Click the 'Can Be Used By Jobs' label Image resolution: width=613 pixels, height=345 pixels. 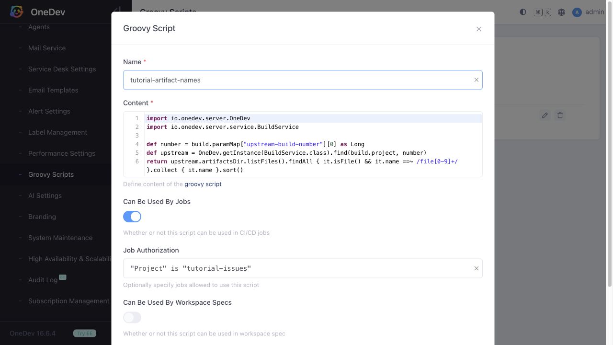(x=157, y=202)
